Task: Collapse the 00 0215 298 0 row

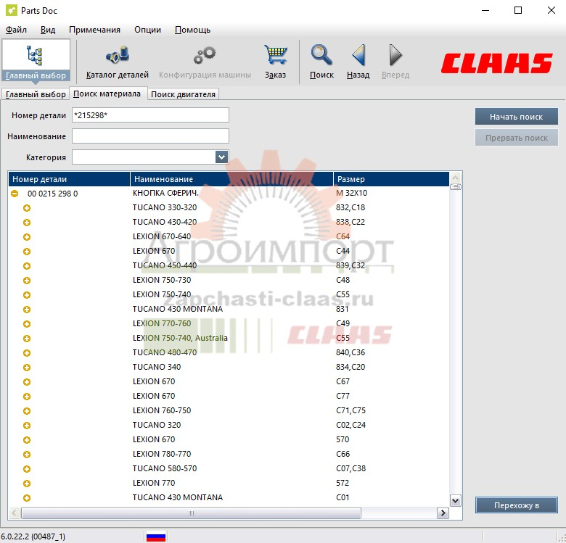Action: 15,194
